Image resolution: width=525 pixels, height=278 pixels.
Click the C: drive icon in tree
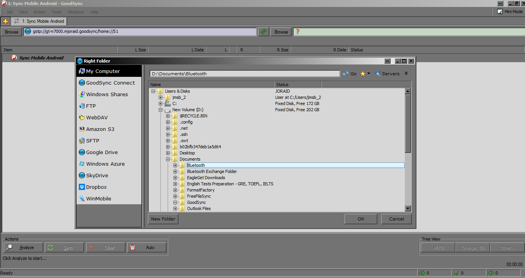[168, 103]
